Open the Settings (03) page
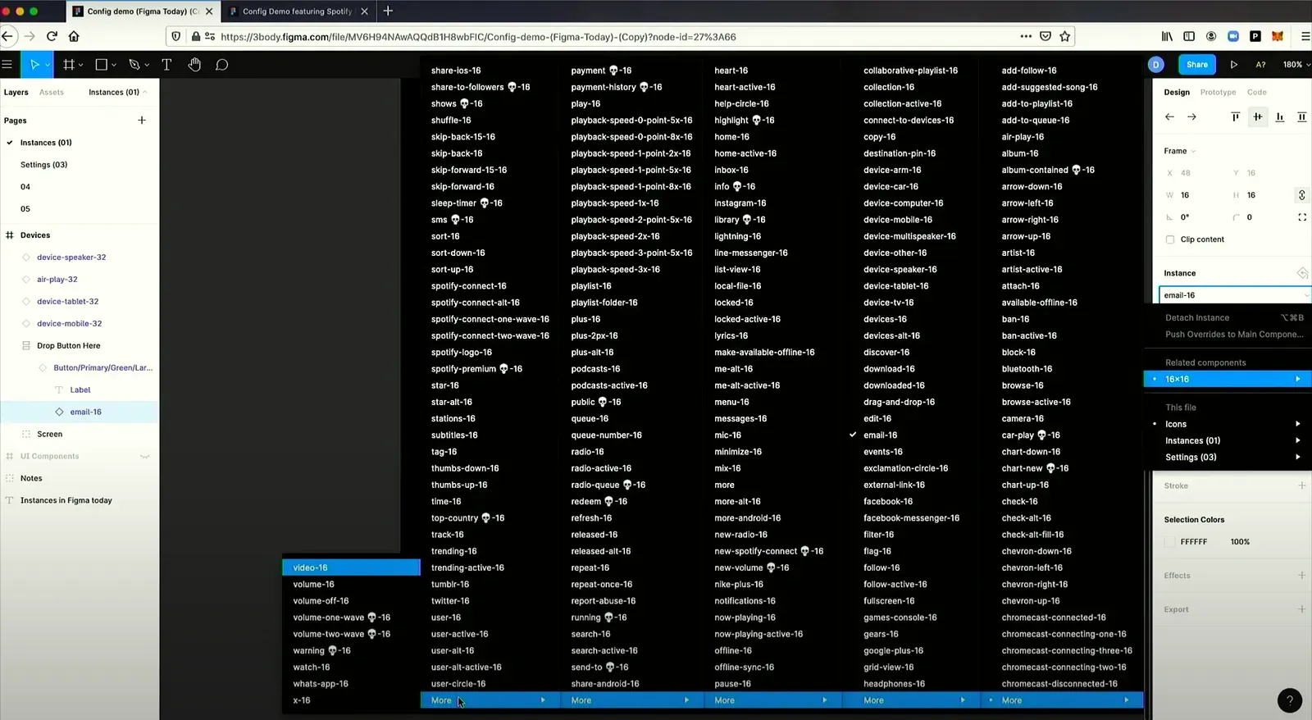This screenshot has height=720, width=1312. pyautogui.click(x=43, y=165)
